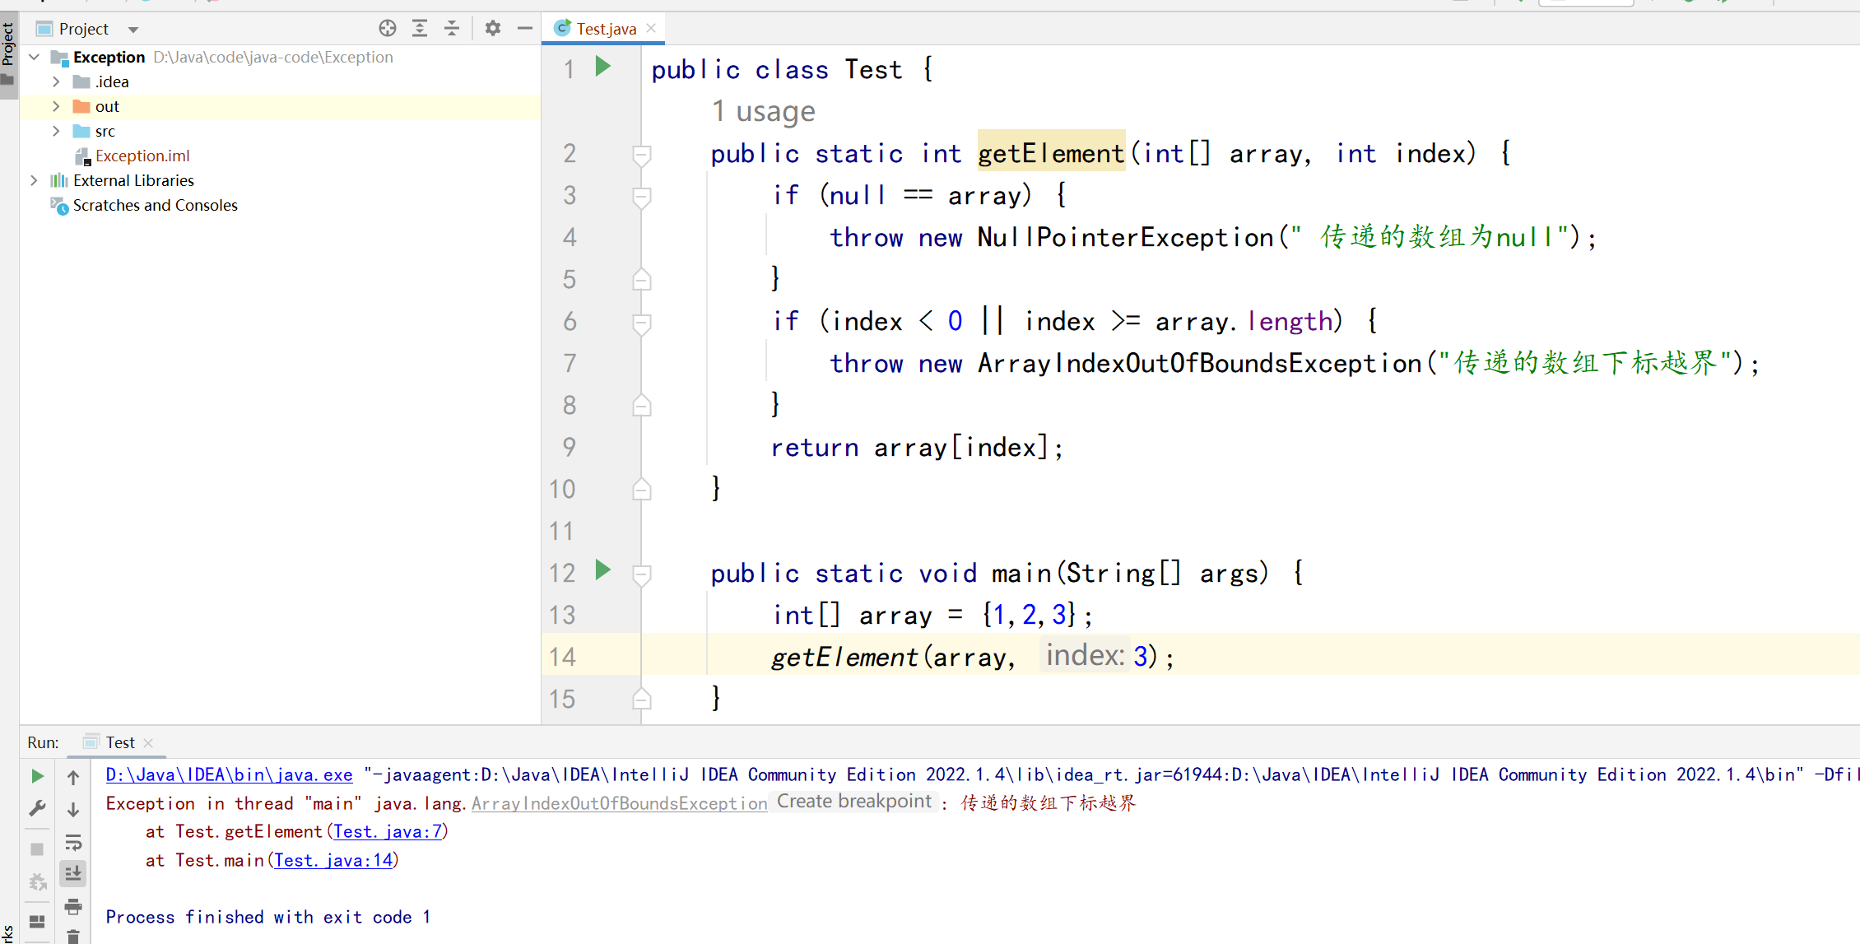Click the Create breakpoint link in the console
This screenshot has width=1860, height=944.
click(853, 802)
